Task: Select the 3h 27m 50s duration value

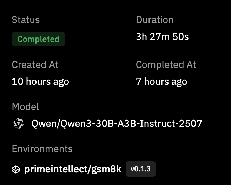Action: pyautogui.click(x=162, y=36)
